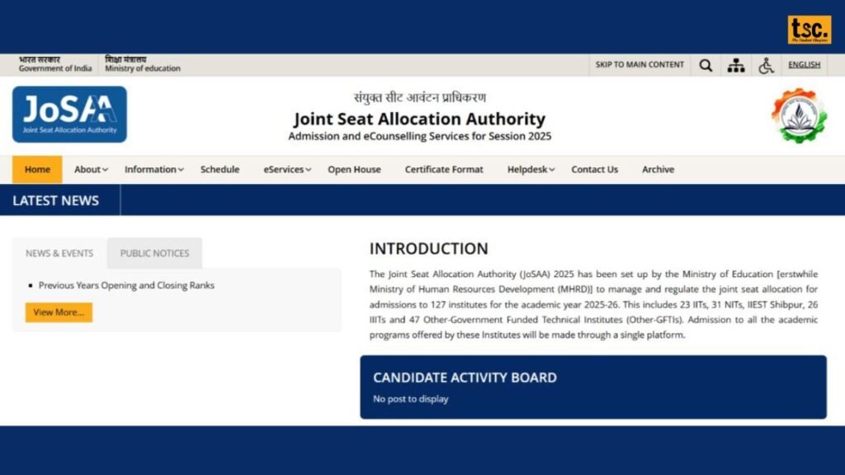Go to the Home menu item
This screenshot has width=845, height=475.
37,169
